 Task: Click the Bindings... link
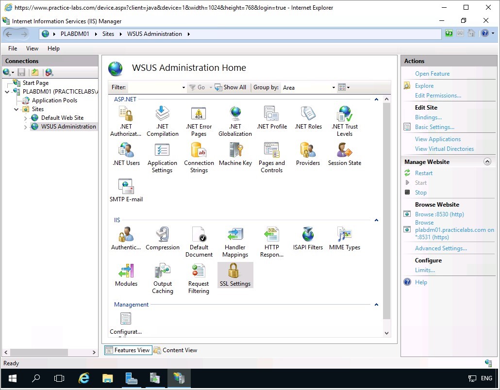[428, 117]
